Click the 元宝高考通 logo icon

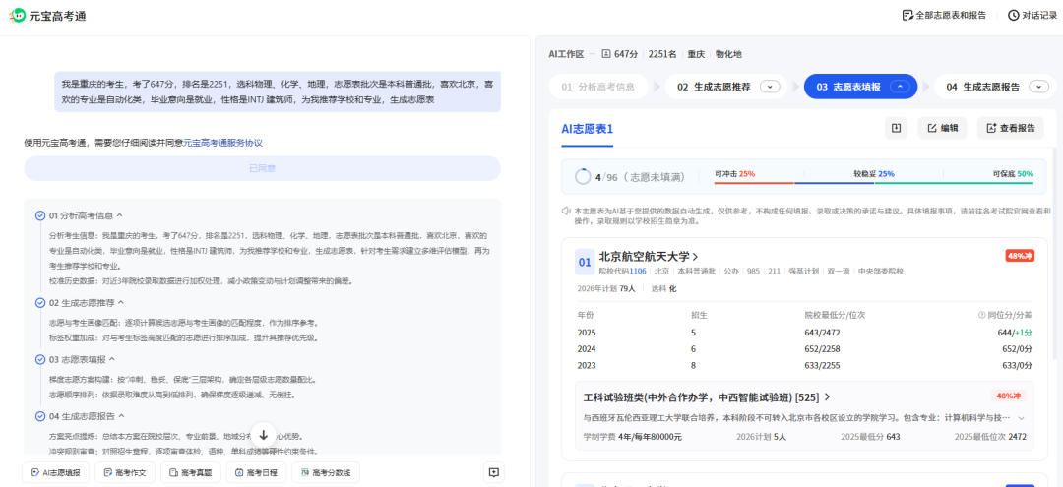(x=17, y=15)
